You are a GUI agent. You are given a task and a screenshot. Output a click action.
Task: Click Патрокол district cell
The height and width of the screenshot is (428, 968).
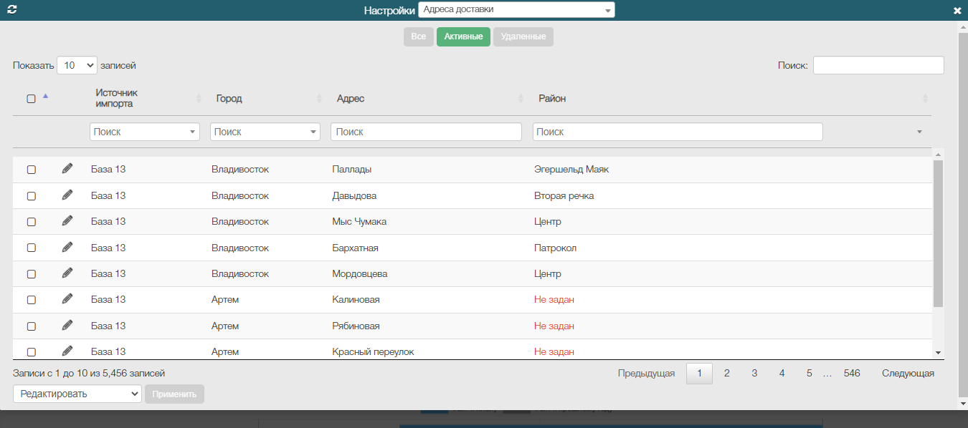(555, 248)
